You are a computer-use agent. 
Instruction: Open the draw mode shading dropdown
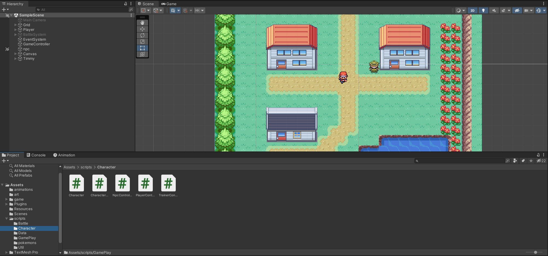(x=461, y=10)
